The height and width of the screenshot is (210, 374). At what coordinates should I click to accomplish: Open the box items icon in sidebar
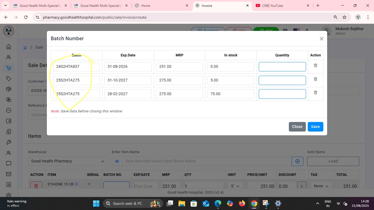point(8,89)
